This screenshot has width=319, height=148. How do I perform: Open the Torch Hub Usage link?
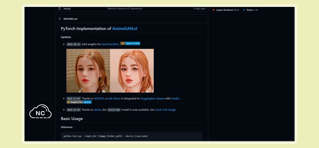point(165,110)
